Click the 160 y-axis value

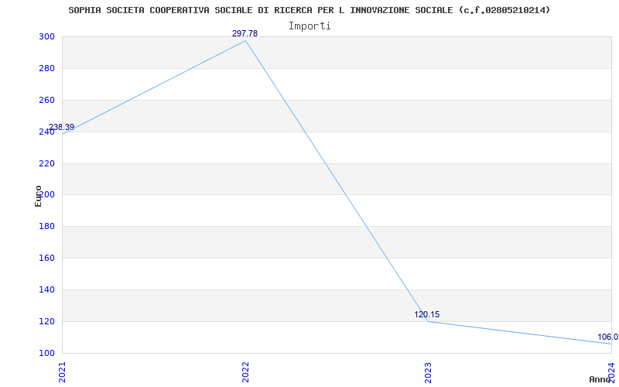click(46, 259)
